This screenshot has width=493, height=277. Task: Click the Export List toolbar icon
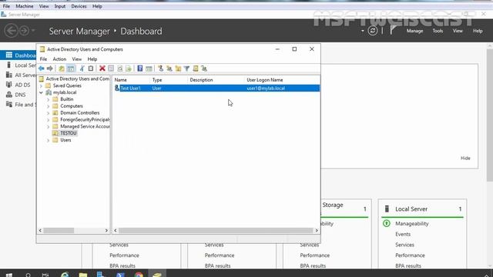[129, 68]
